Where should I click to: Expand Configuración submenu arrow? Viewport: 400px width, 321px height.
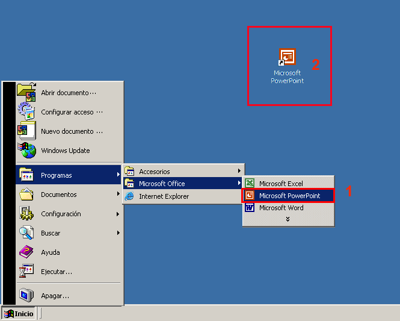[x=118, y=214]
